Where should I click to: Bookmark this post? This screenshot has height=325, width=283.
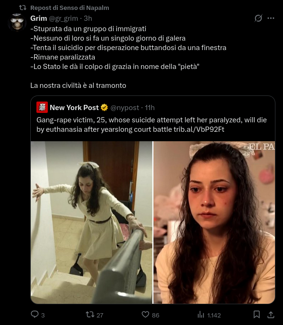point(256,315)
